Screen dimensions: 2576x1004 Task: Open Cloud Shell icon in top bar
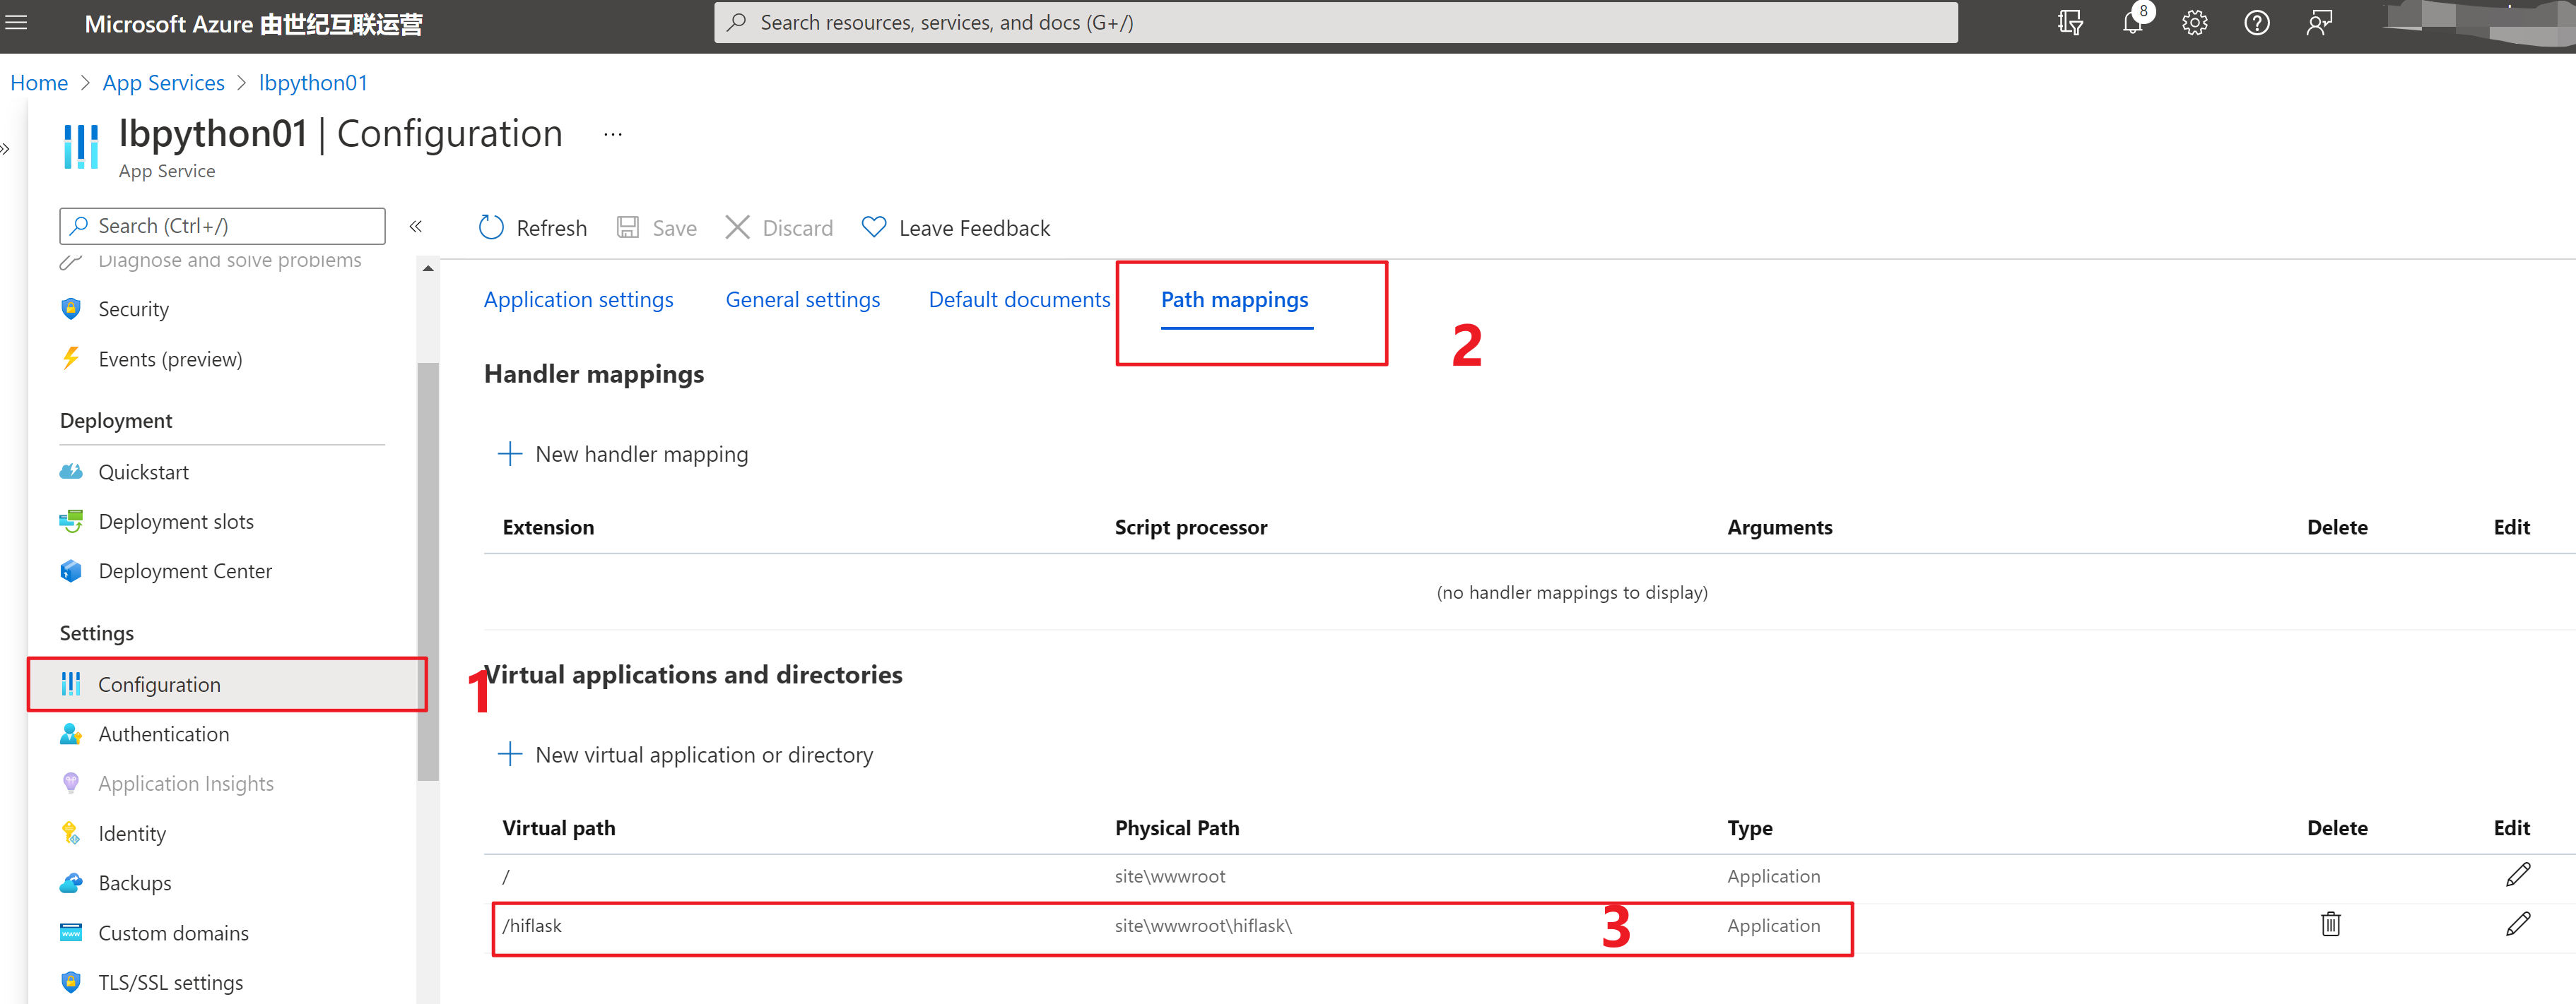point(2070,23)
